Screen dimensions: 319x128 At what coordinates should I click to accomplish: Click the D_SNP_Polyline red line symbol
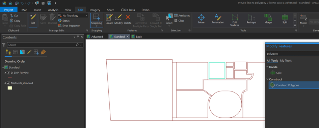(9, 77)
